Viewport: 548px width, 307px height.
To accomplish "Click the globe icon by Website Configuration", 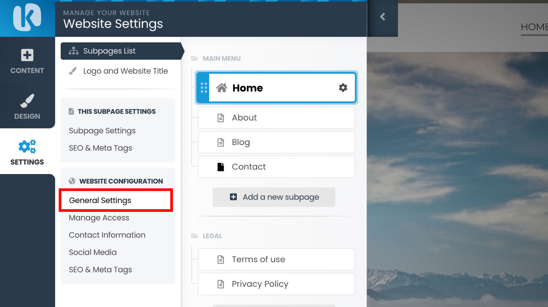I will 72,181.
